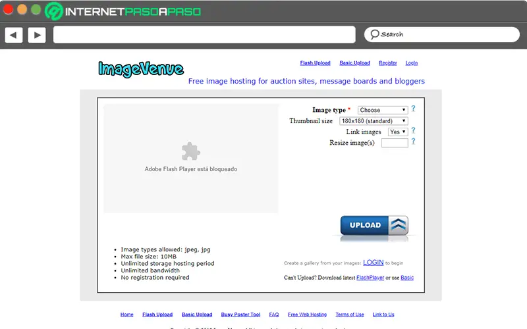Click the magnifier icon in the Search box
The width and height of the screenshot is (527, 329).
(x=375, y=34)
